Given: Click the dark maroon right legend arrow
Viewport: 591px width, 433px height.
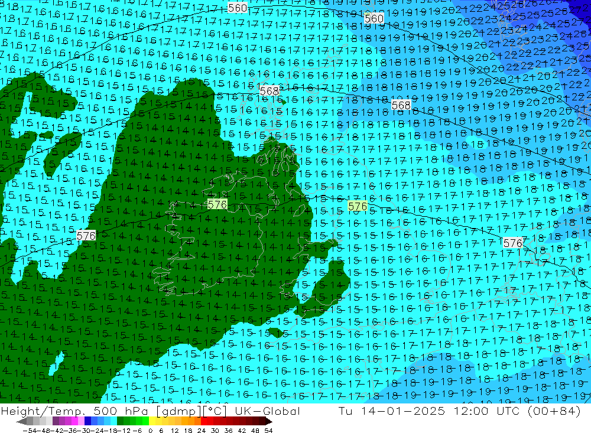Looking at the screenshot, I should 269,421.
